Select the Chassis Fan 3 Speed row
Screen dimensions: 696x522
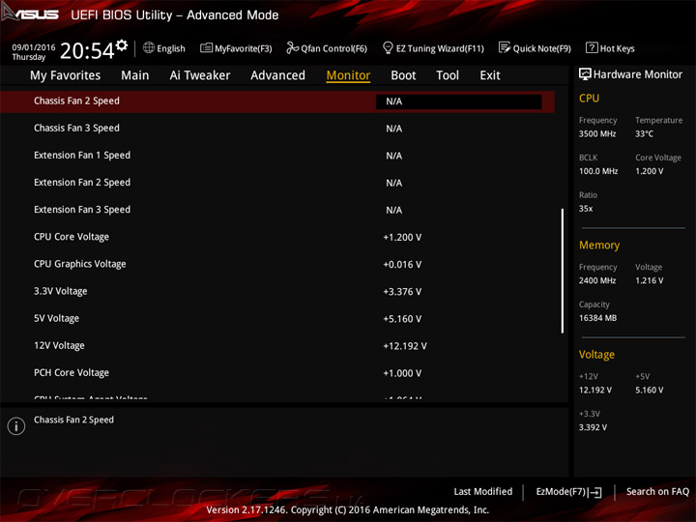point(277,129)
